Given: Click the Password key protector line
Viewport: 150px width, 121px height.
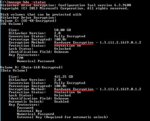Looking at the screenshot, I should coord(25,108).
